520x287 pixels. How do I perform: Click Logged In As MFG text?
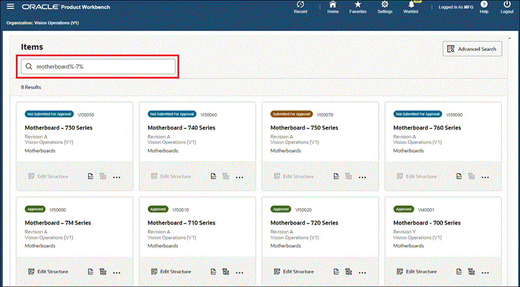pos(456,7)
